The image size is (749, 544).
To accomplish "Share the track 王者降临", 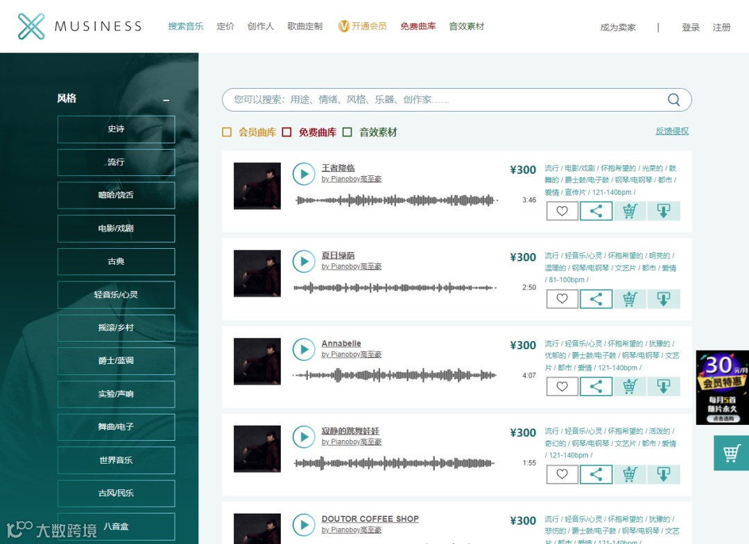I will (596, 211).
